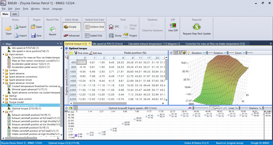Expand the Spark advance folder
This screenshot has height=145, width=273.
pos(4,73)
